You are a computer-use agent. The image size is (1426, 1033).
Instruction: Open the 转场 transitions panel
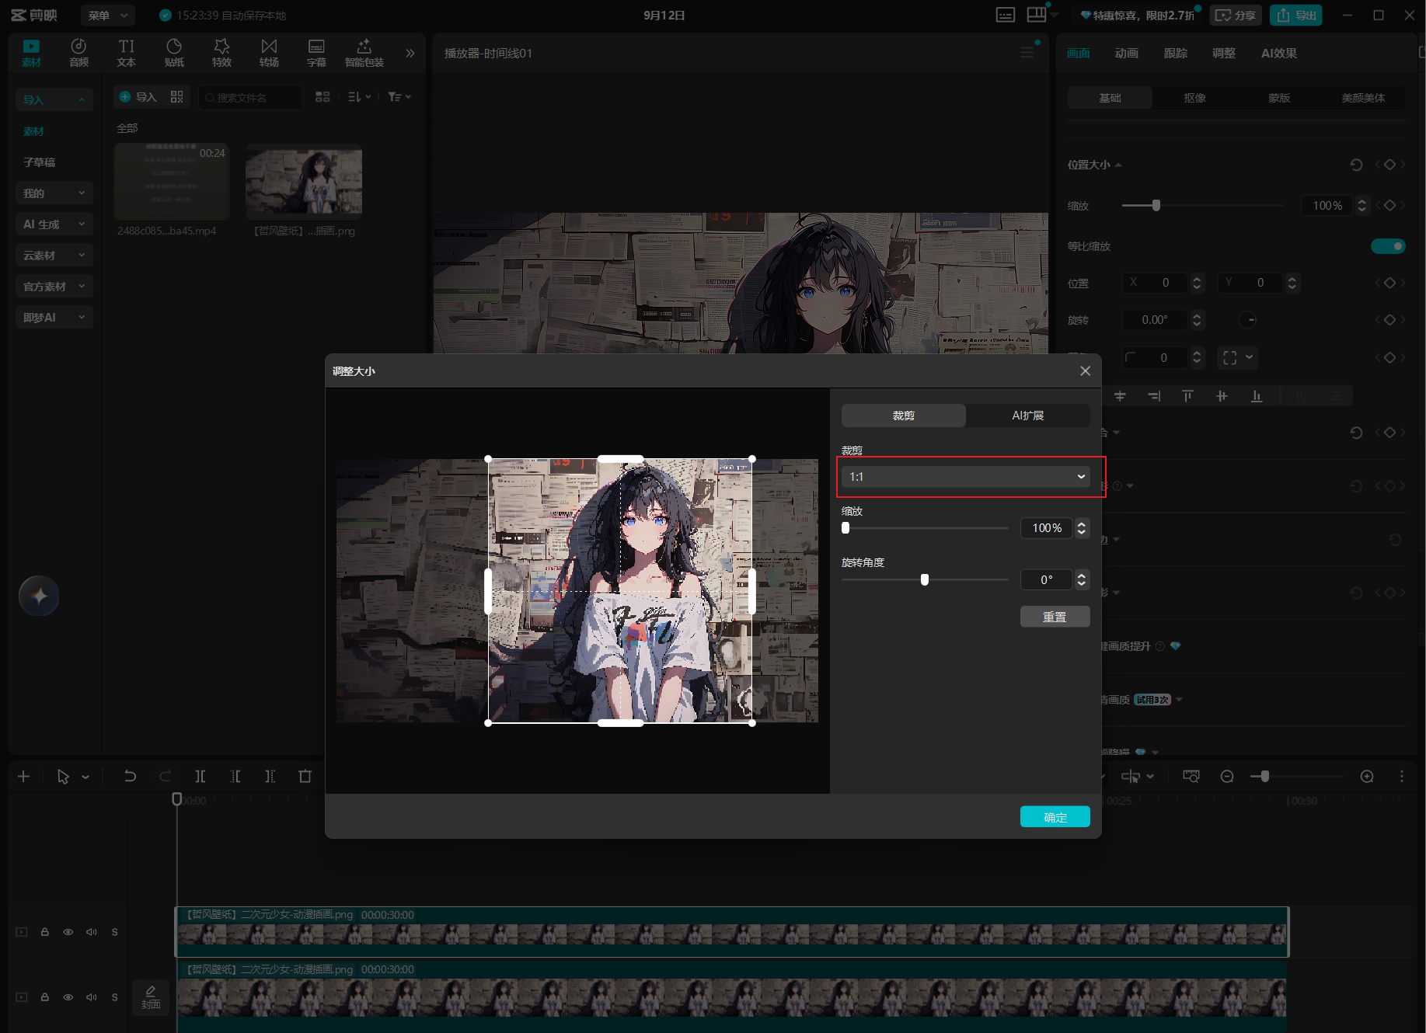[x=269, y=53]
